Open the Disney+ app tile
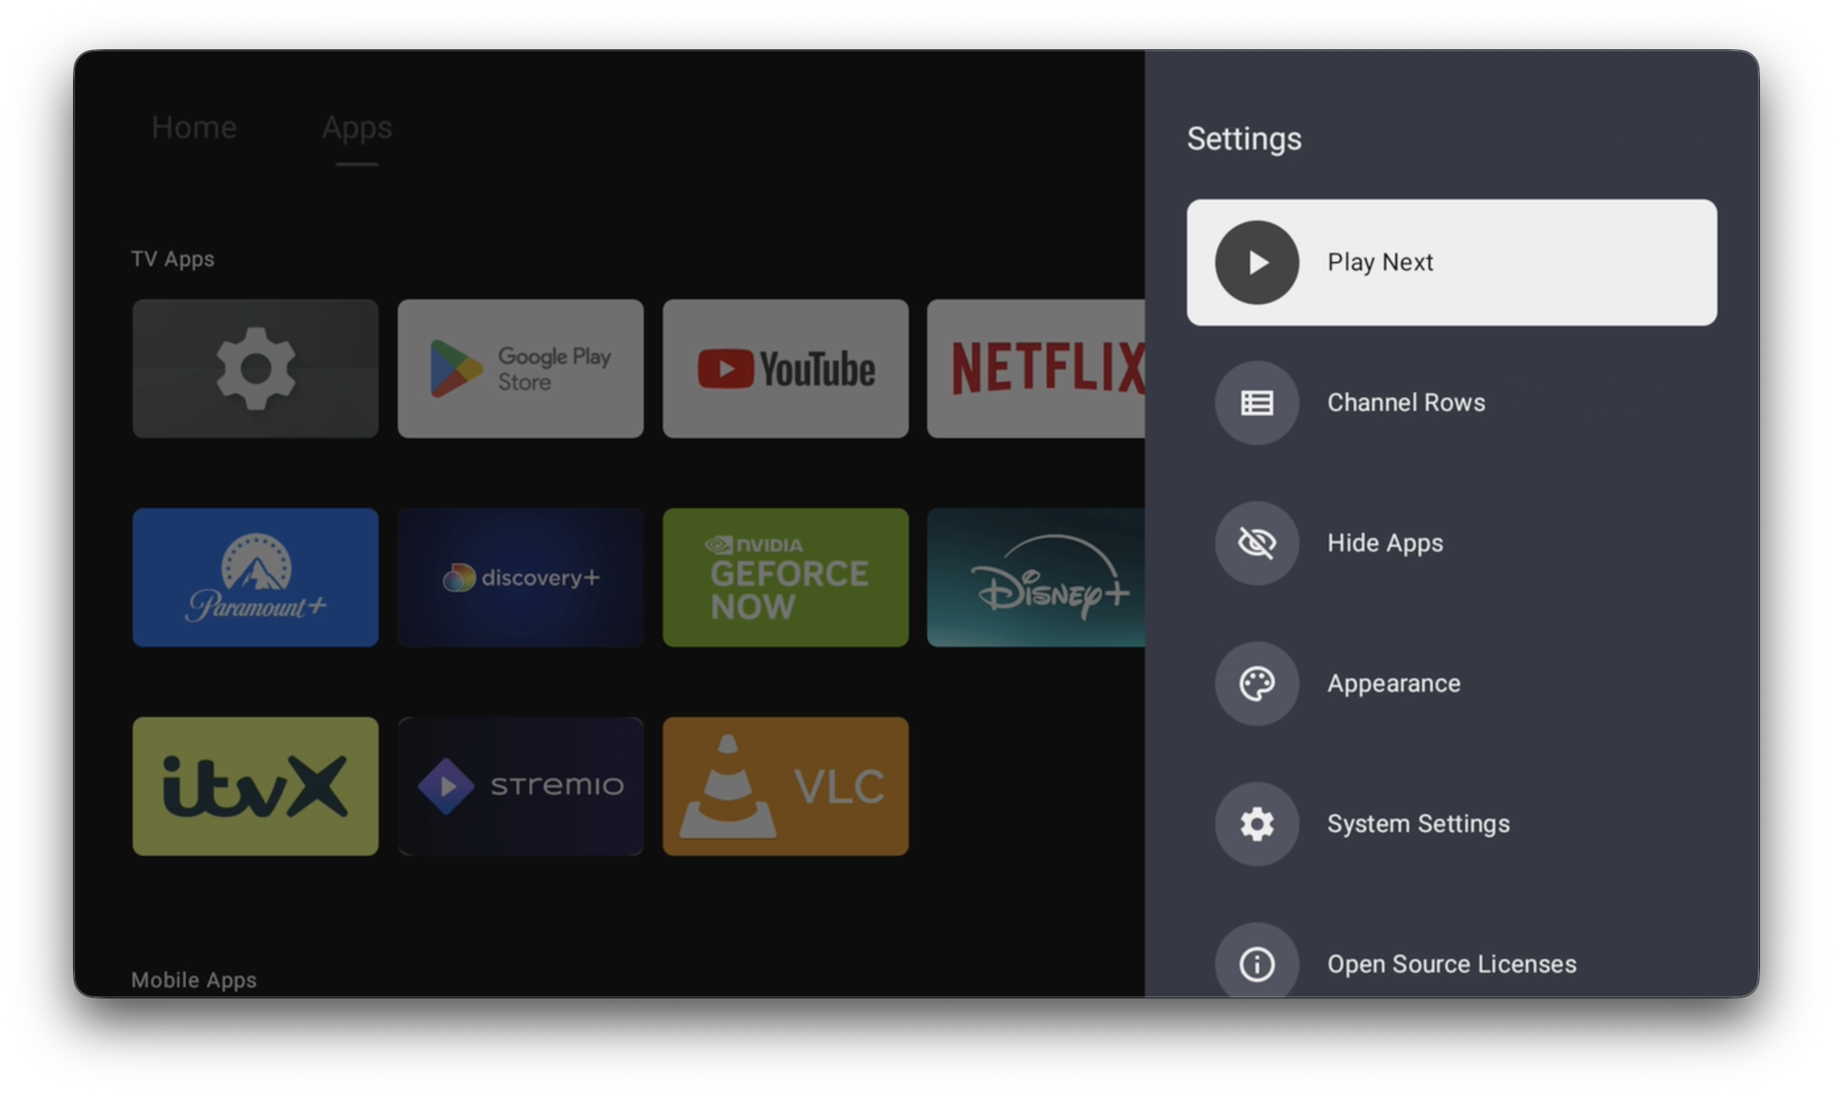This screenshot has height=1095, width=1833. coord(1035,577)
